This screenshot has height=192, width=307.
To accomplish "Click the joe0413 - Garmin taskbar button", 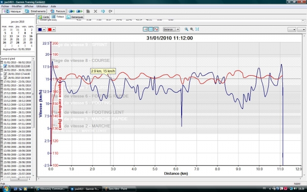I will click(85, 189).
